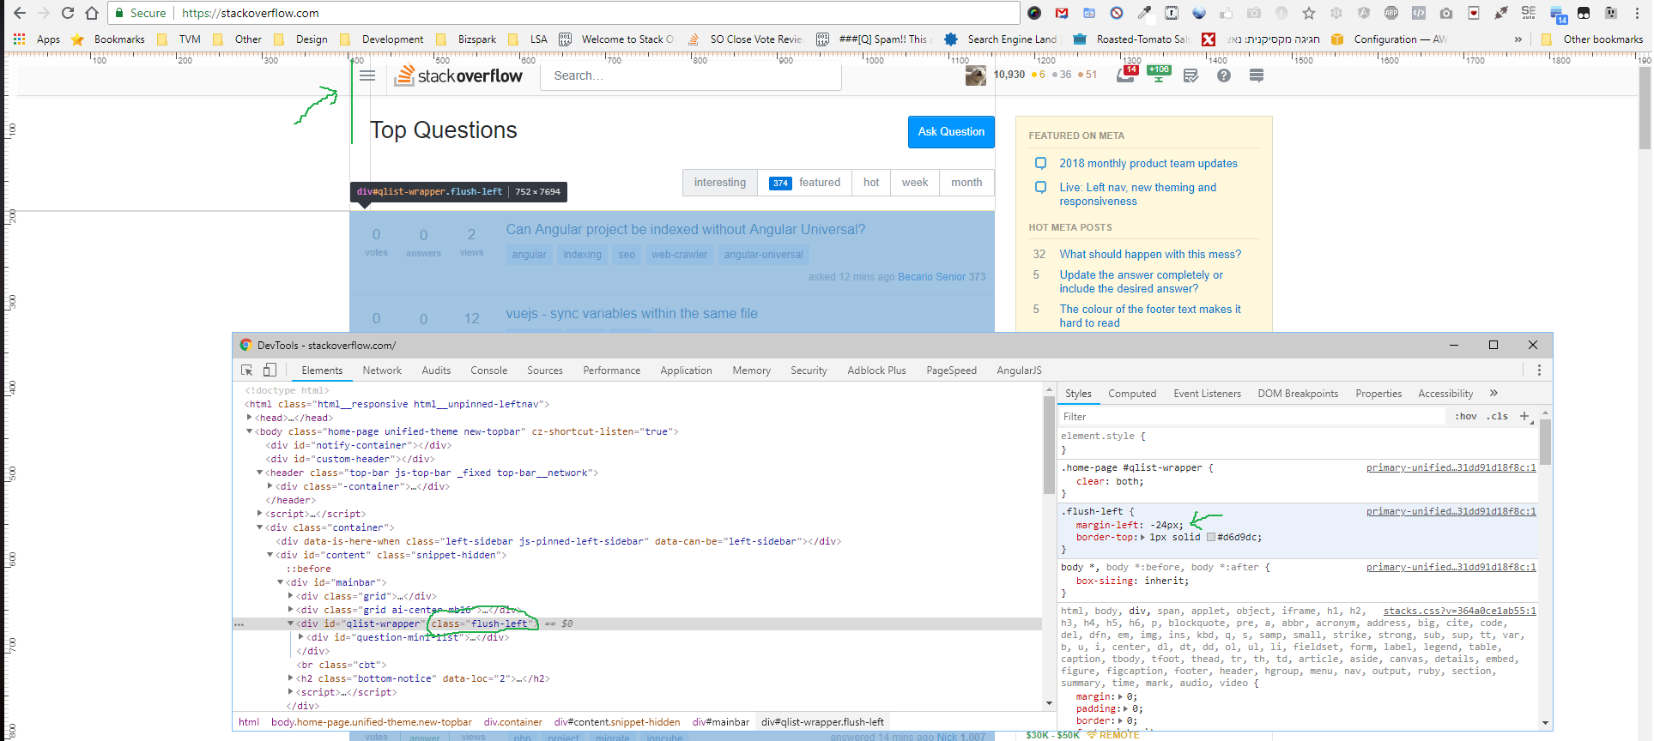The height and width of the screenshot is (741, 1654).
Task: Click the Gmail extension icon
Action: coord(1062,13)
